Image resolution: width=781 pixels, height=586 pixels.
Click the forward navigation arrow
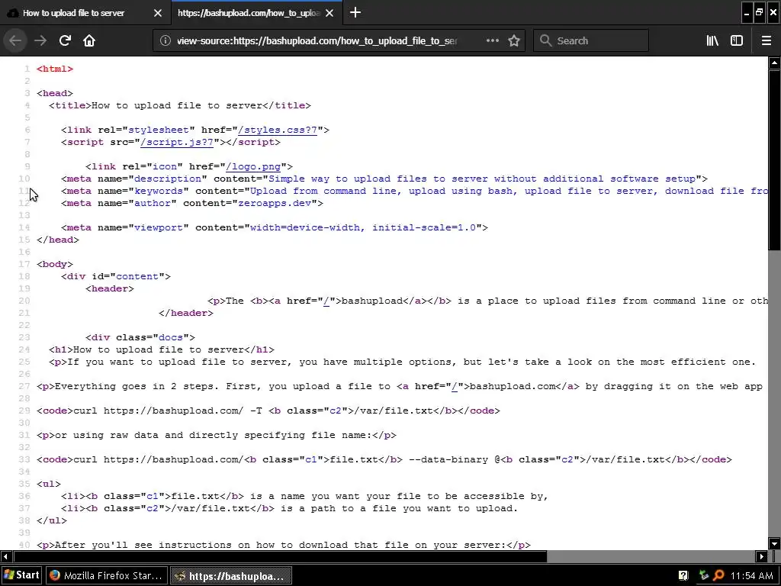(40, 41)
